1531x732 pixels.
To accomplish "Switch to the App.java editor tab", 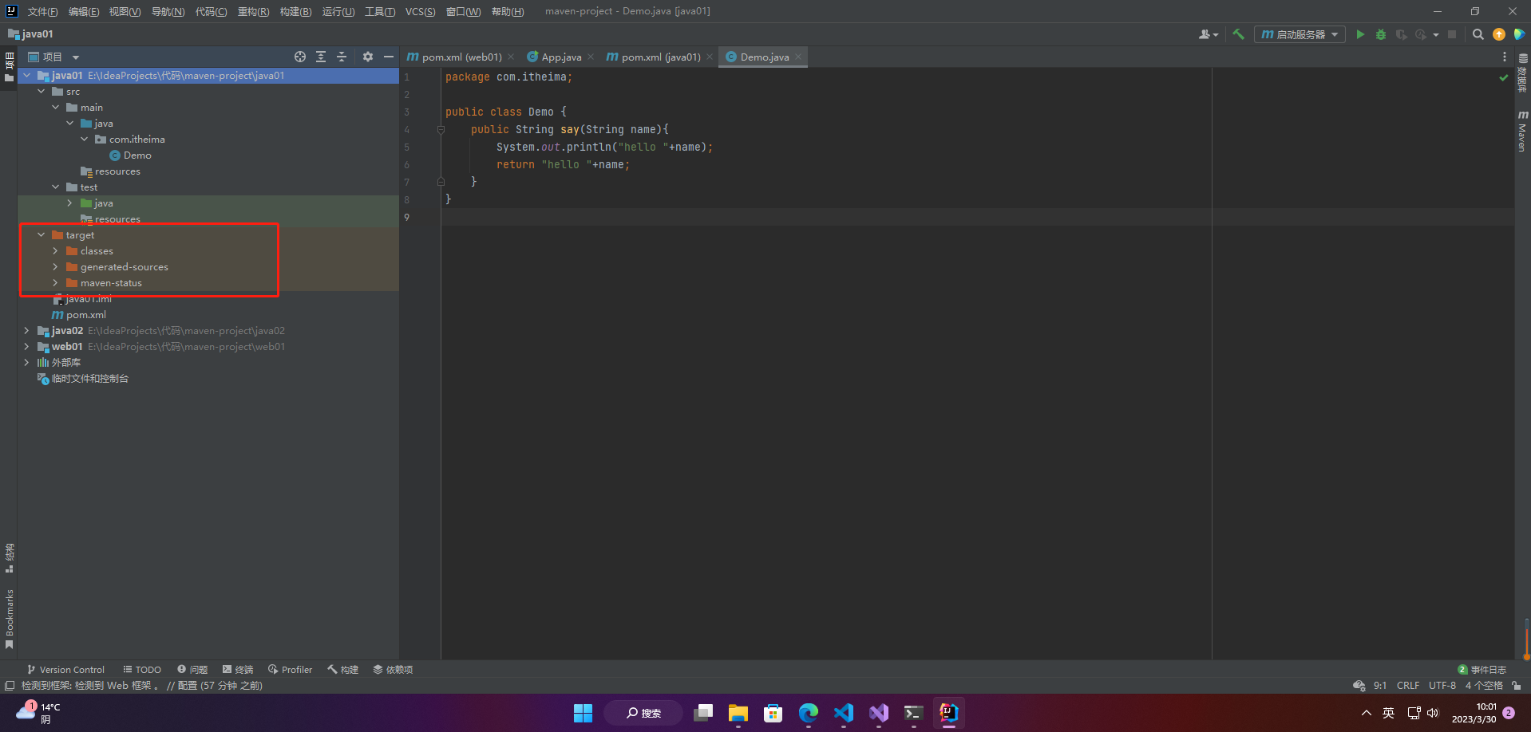I will 561,57.
